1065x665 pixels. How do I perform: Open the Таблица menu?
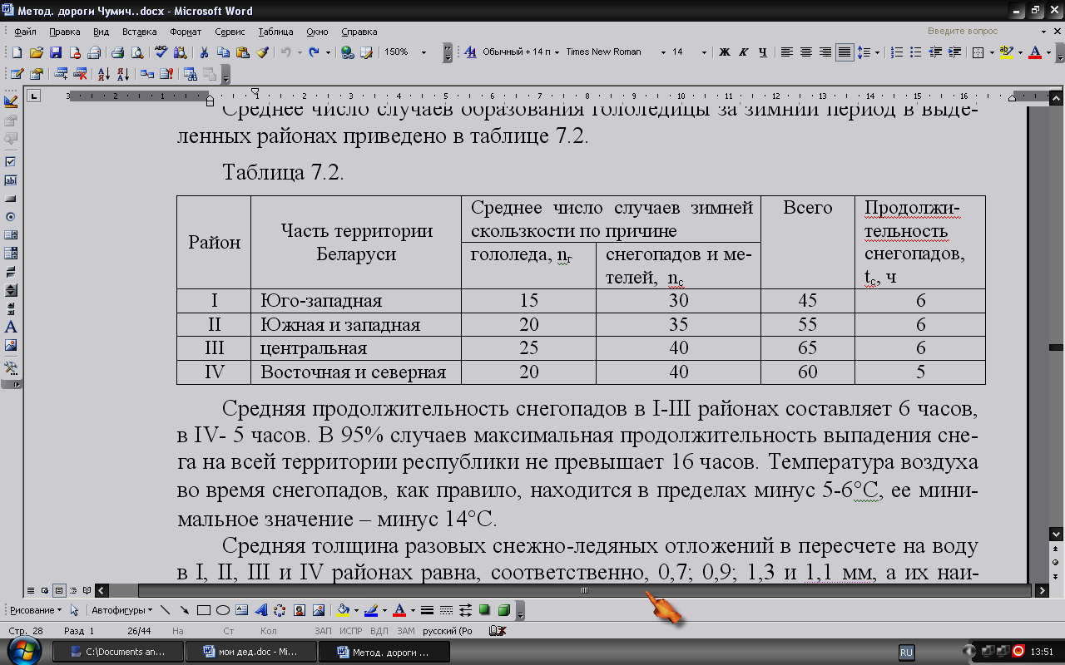pyautogui.click(x=275, y=32)
